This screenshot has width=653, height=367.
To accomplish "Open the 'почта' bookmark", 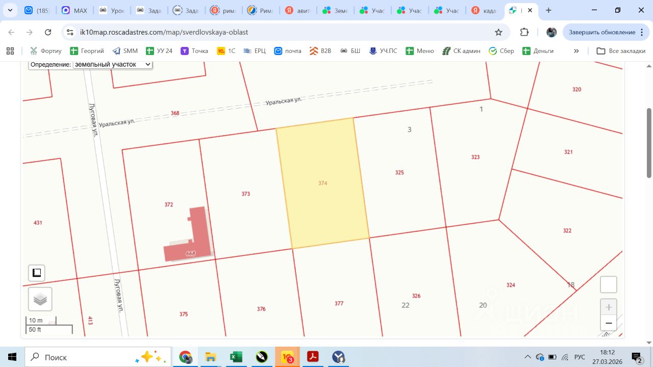I will (x=288, y=51).
